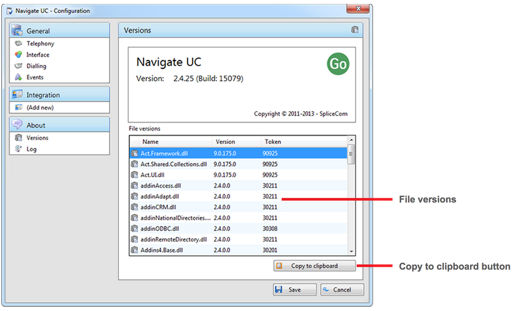Click the Dialling handset icon
519x311 pixels.
[19, 66]
